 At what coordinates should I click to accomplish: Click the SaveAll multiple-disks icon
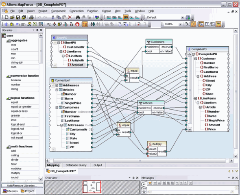click(24, 17)
